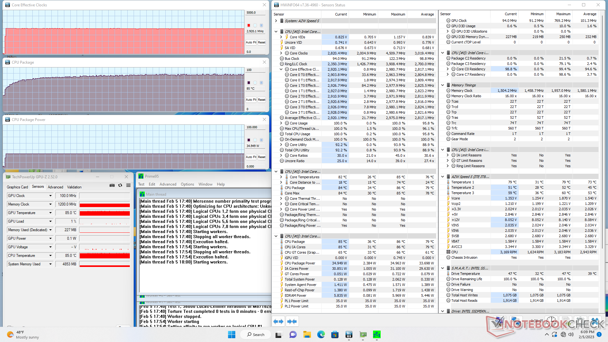Viewport: 608px width, 342px height.
Task: Switch to the Graphics Card tab in GPU-Z
Action: [x=17, y=187]
